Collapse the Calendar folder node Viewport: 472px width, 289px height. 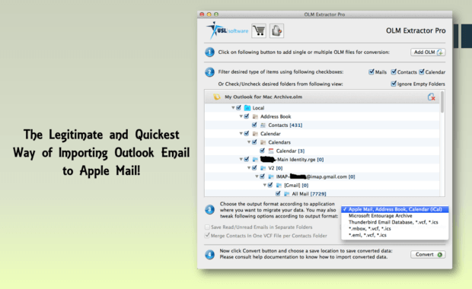tap(241, 134)
